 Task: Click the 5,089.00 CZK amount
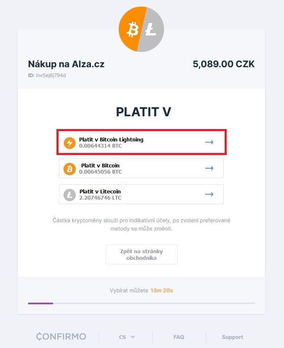(x=223, y=64)
